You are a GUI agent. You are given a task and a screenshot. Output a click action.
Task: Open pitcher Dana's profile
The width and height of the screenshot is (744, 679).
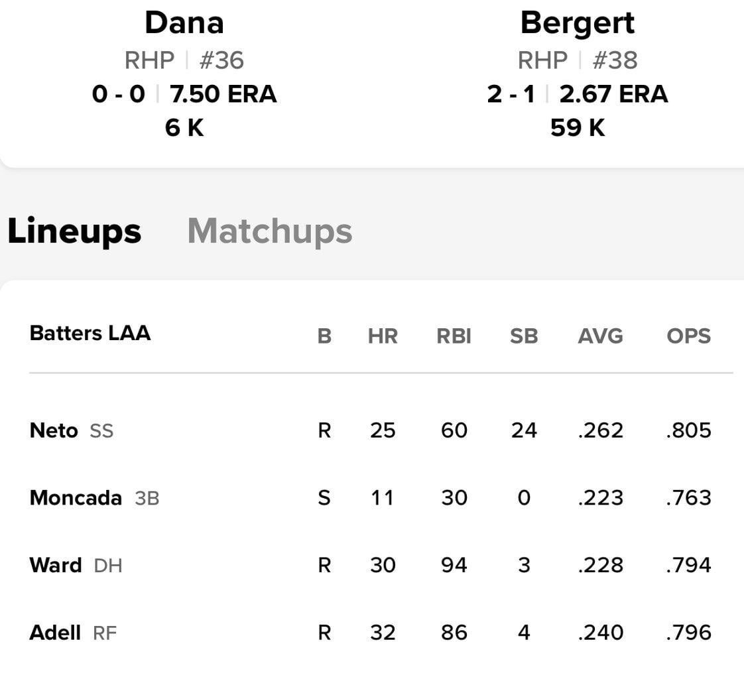[186, 21]
